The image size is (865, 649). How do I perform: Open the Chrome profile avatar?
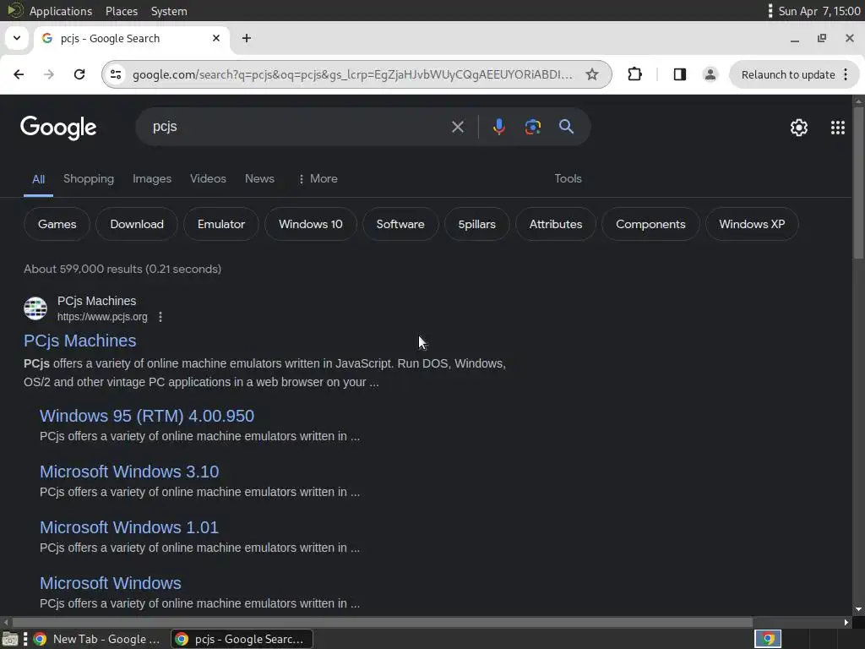tap(710, 74)
